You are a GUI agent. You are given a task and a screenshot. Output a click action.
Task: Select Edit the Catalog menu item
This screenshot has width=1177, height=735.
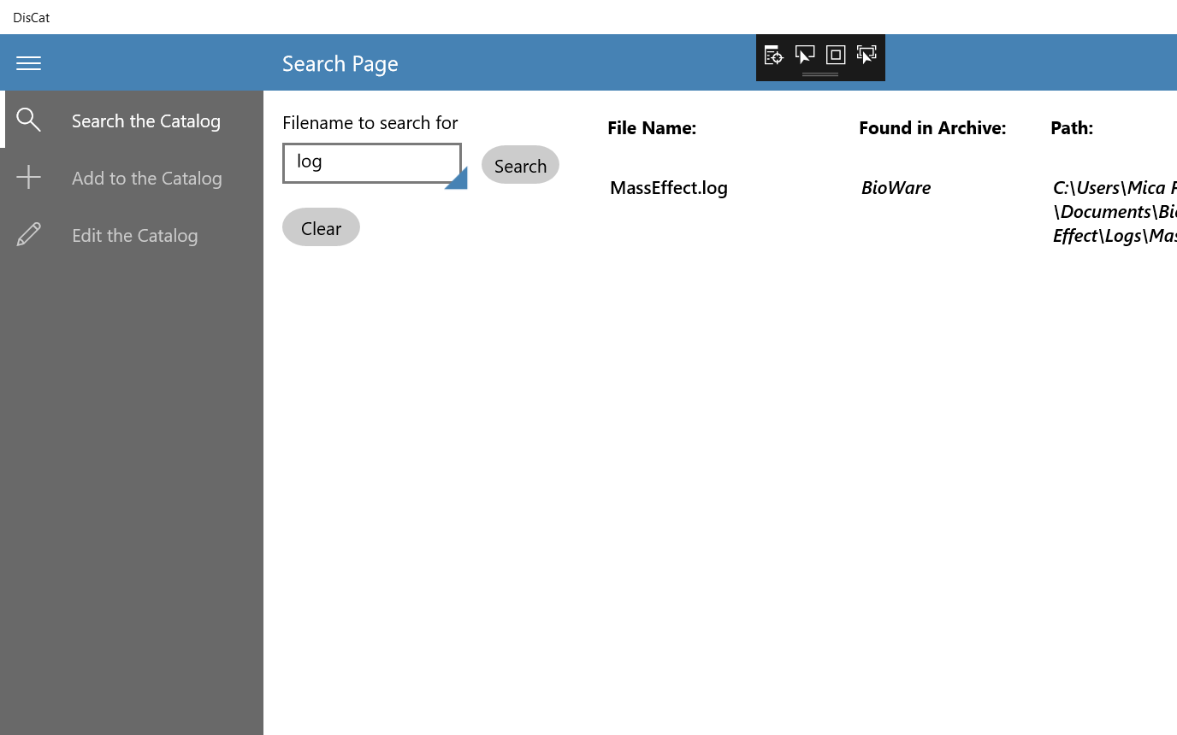(x=132, y=234)
